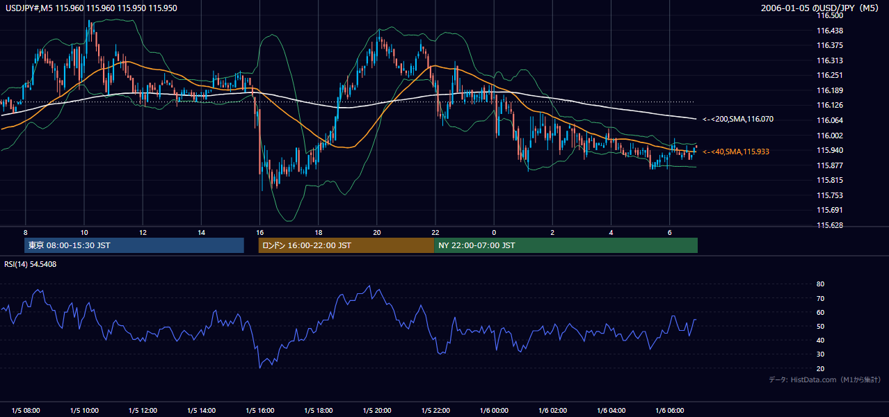Click the 1/6 04:00 time axis label
Image resolution: width=889 pixels, height=417 pixels.
[611, 410]
